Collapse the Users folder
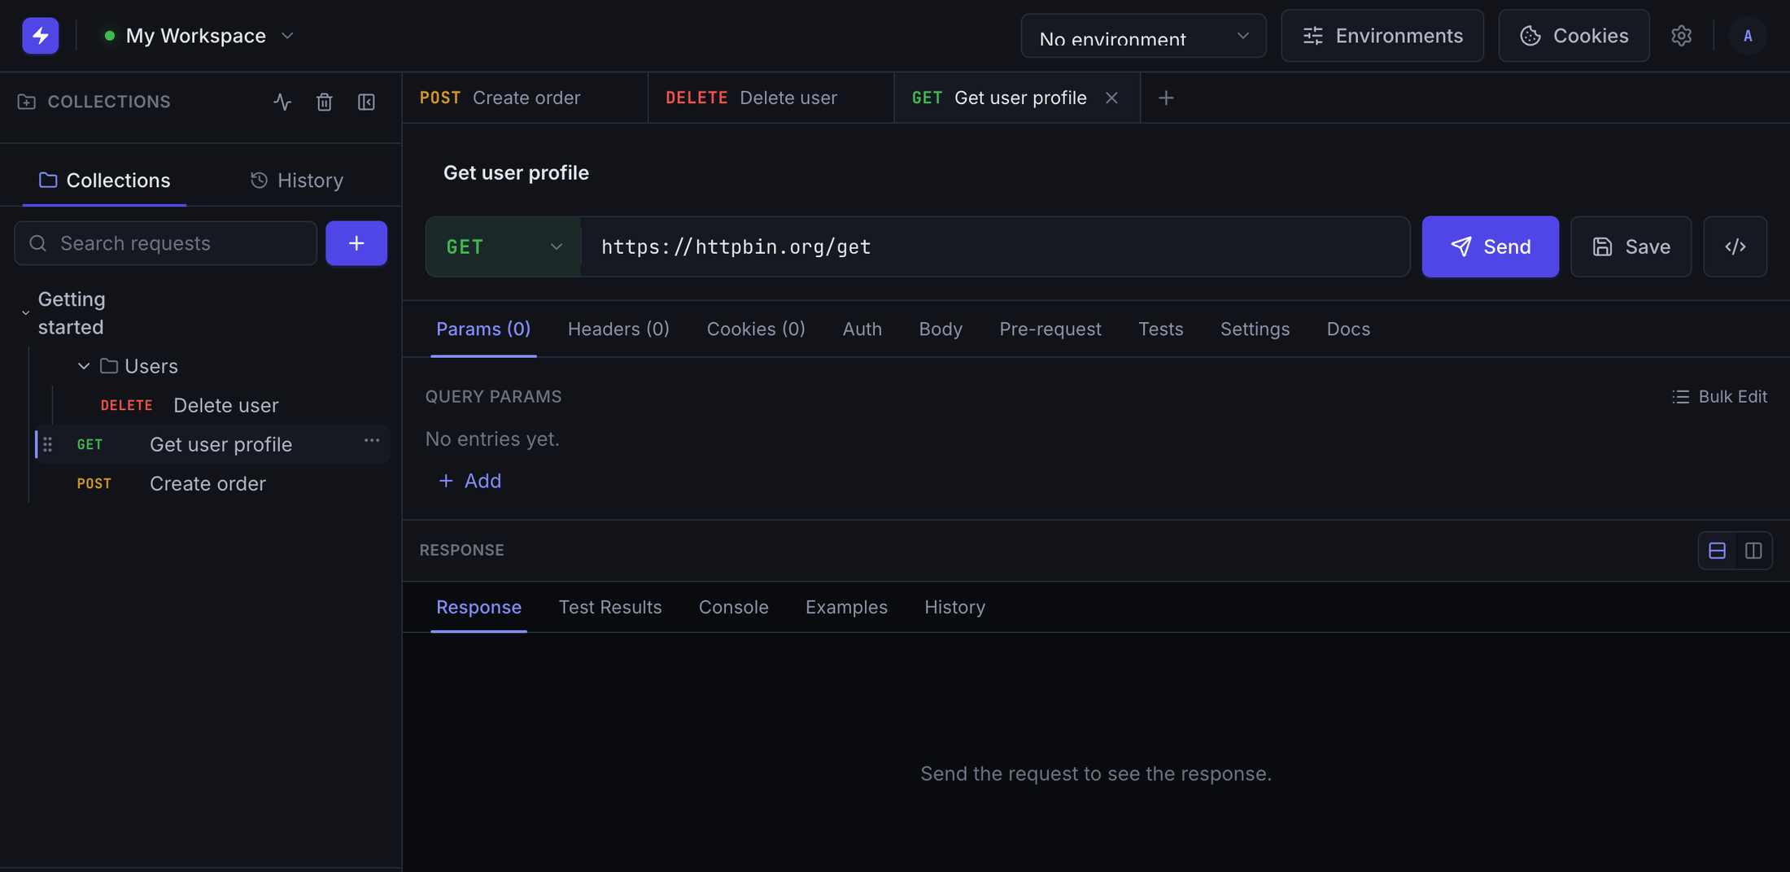The height and width of the screenshot is (872, 1790). click(84, 366)
